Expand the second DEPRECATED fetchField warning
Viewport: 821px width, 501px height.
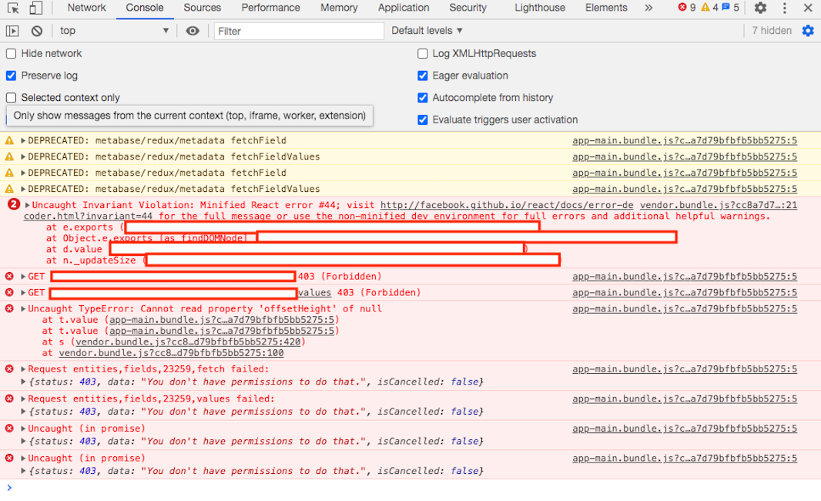click(24, 173)
